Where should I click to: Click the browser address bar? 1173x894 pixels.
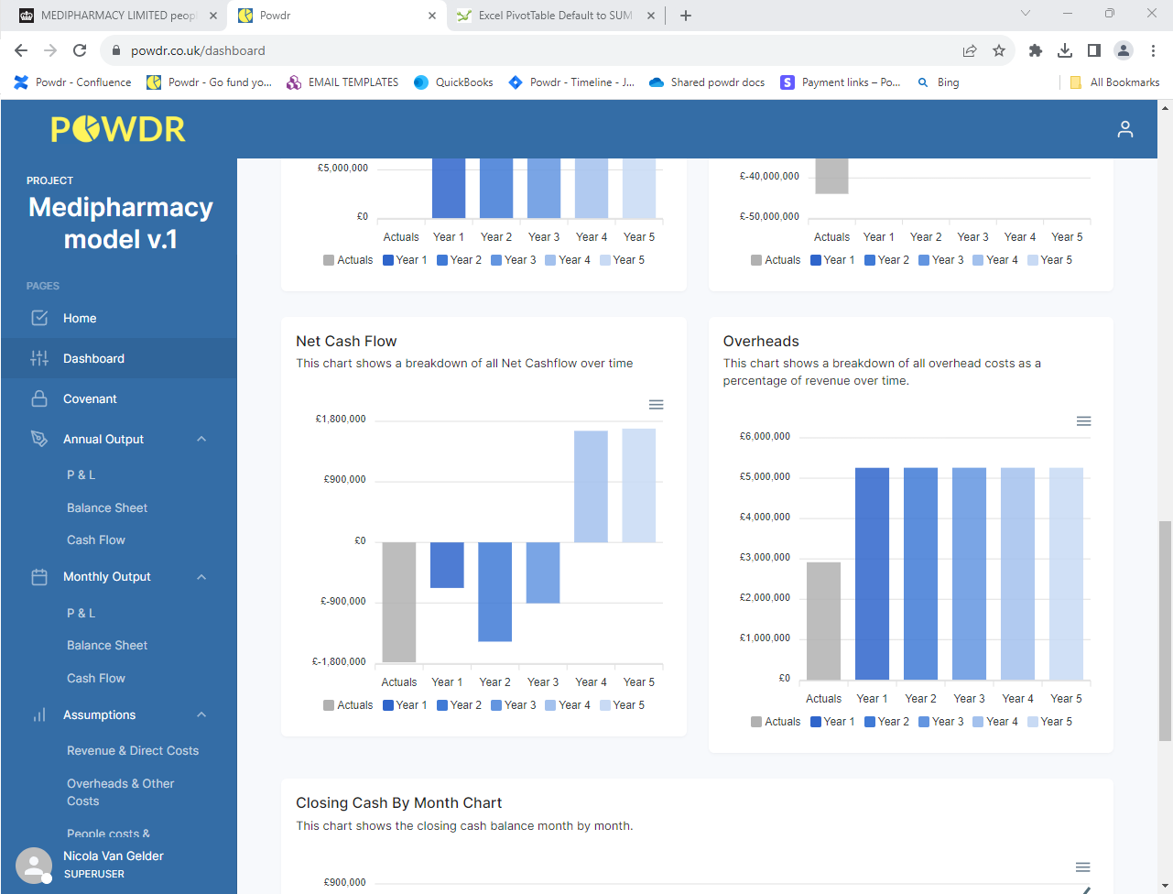click(x=366, y=50)
